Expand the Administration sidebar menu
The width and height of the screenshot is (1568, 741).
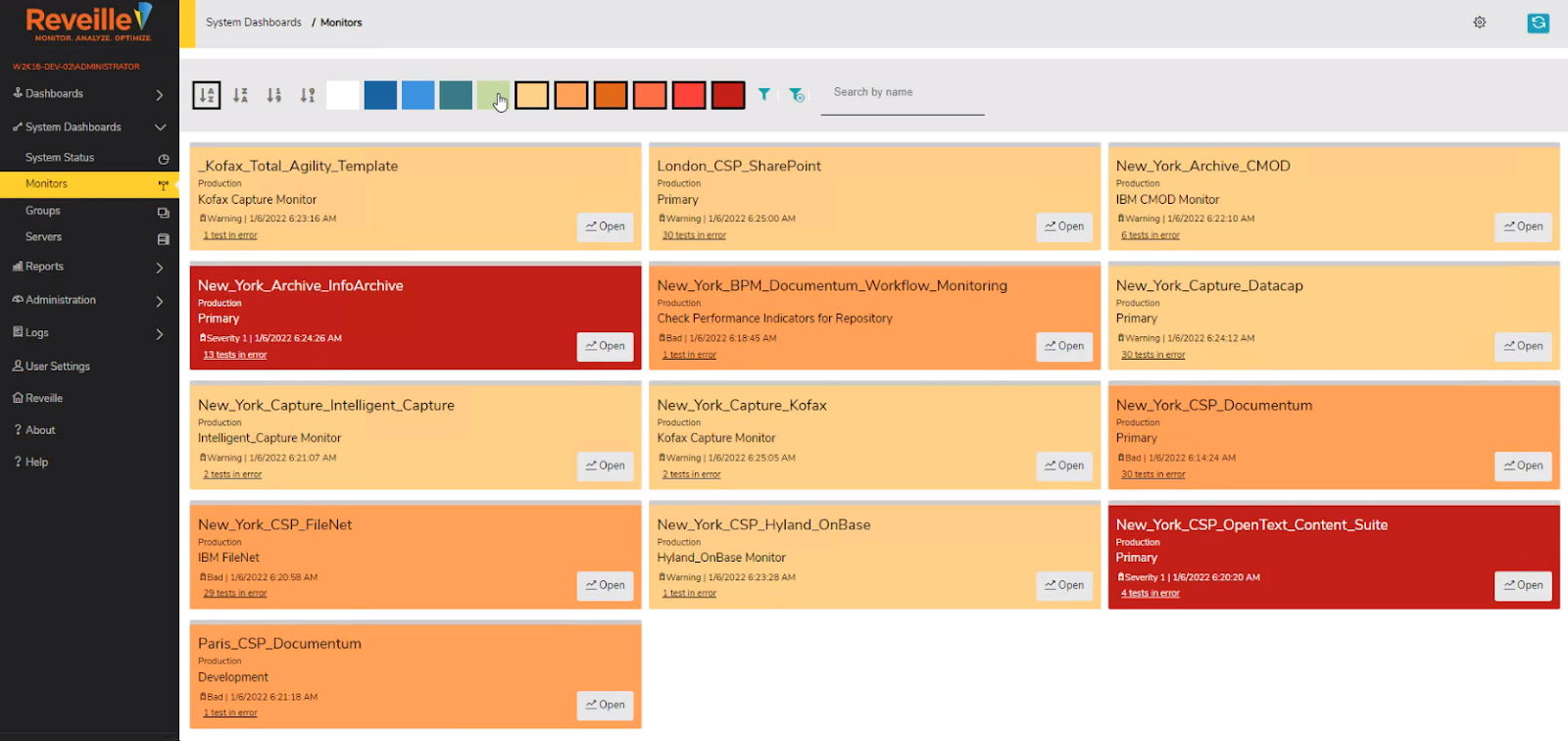(89, 300)
